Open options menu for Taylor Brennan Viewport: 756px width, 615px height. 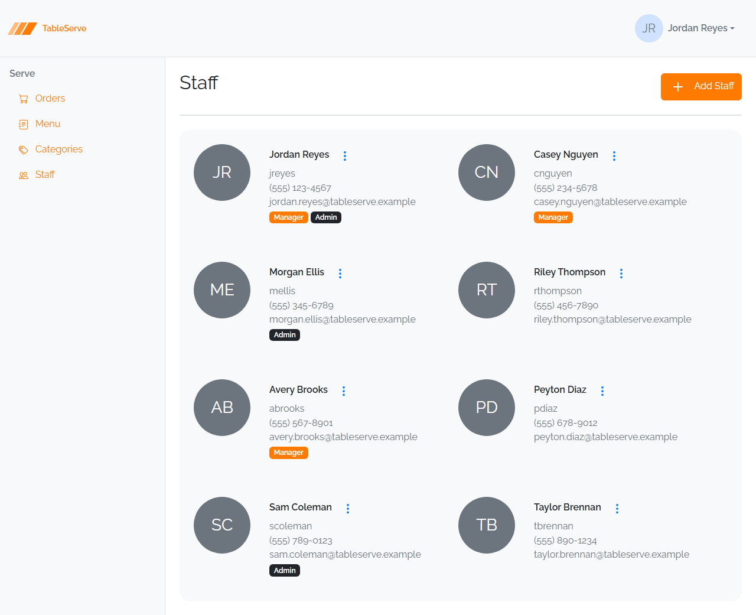(x=617, y=509)
